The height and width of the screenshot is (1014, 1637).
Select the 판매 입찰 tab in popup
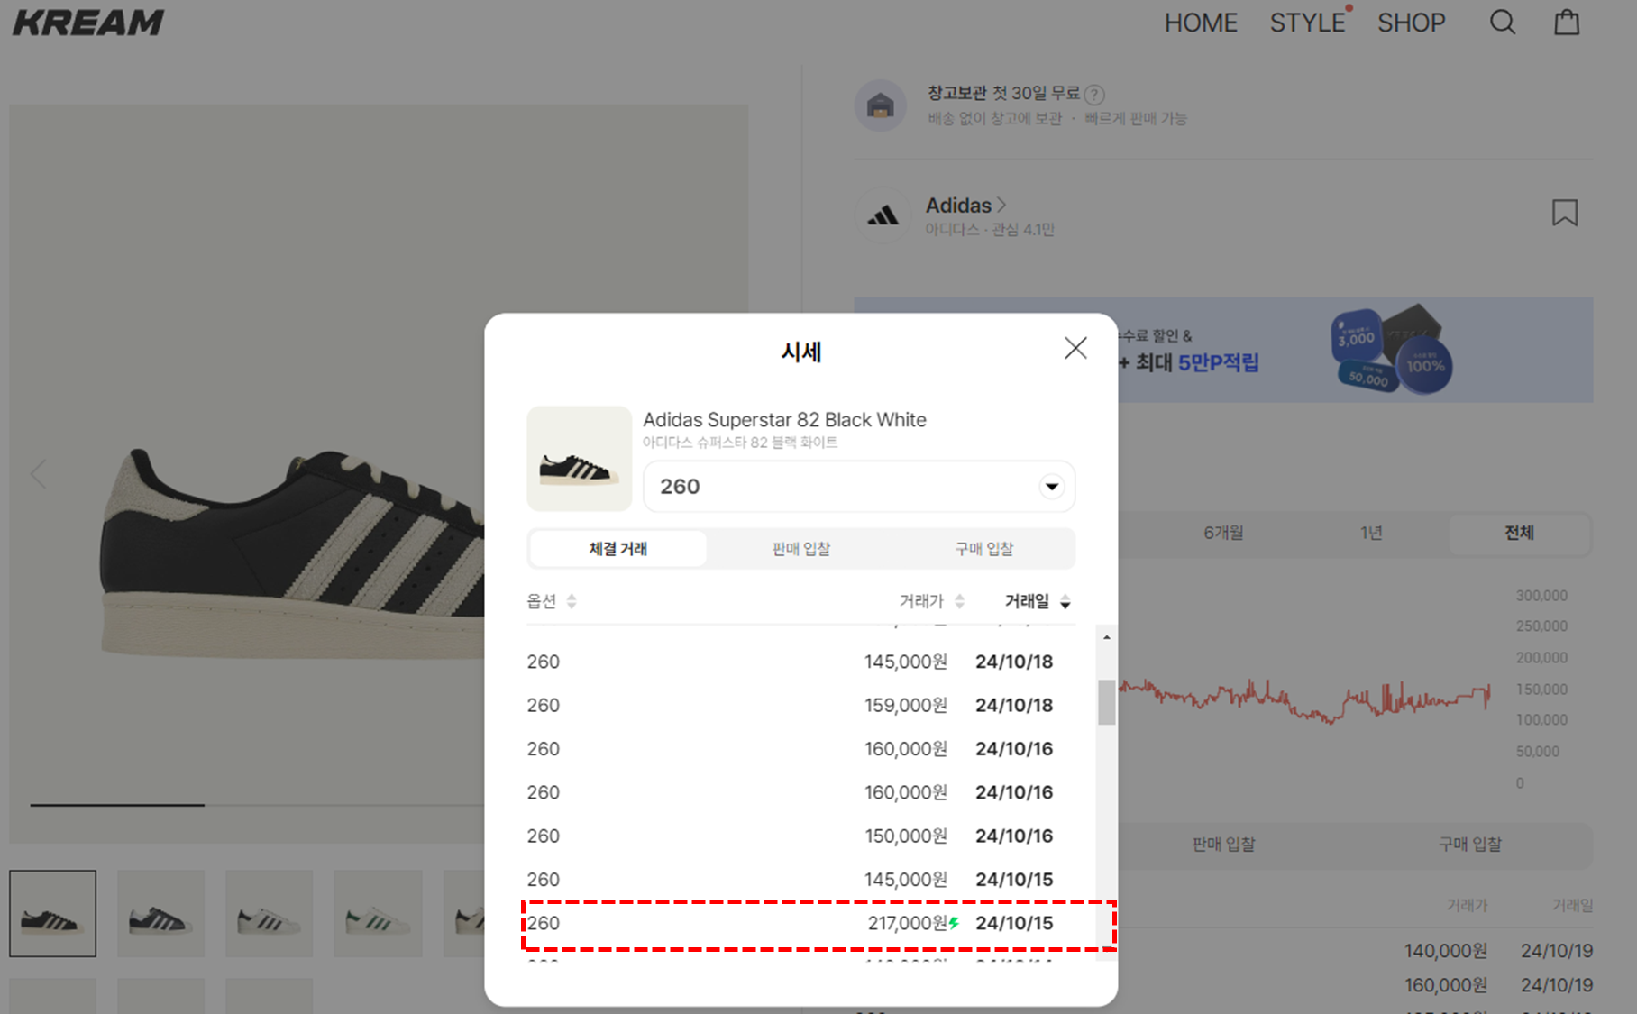[801, 549]
